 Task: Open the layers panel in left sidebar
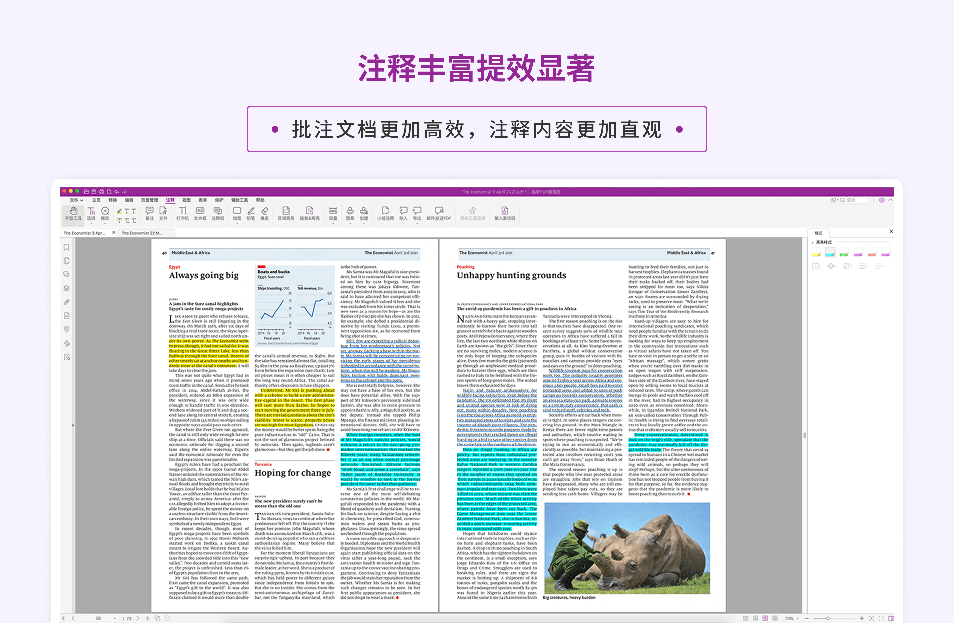point(67,288)
